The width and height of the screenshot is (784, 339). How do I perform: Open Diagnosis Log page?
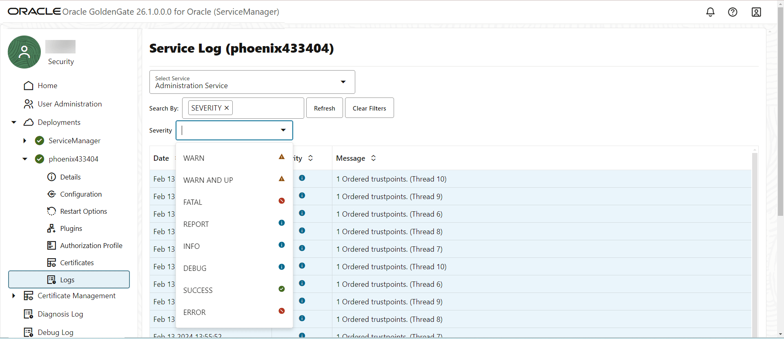click(x=60, y=314)
